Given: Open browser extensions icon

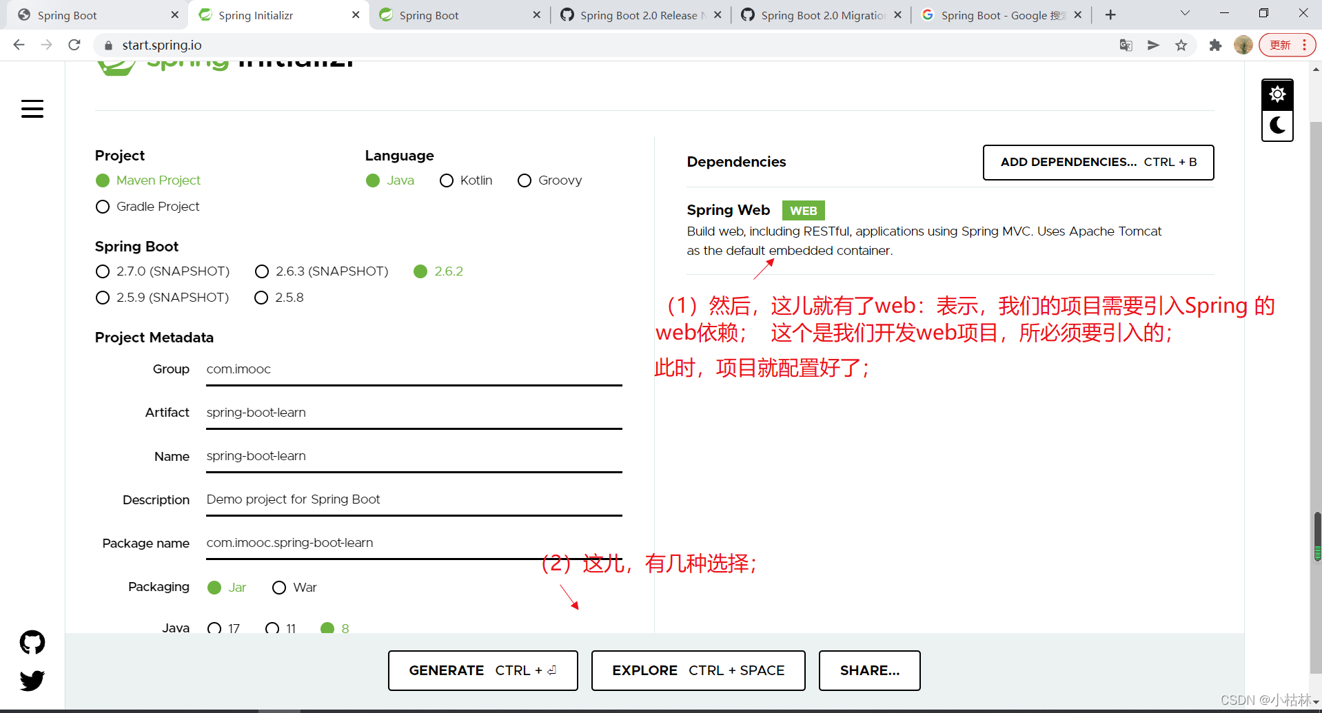Looking at the screenshot, I should pyautogui.click(x=1215, y=45).
